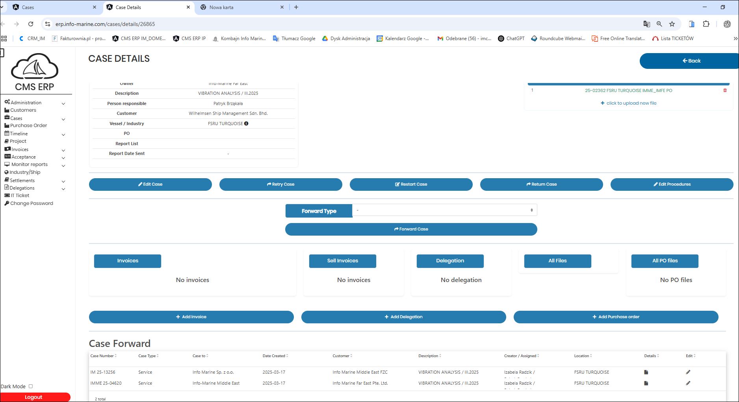Open Purchase Order in the sidebar

pyautogui.click(x=28, y=125)
